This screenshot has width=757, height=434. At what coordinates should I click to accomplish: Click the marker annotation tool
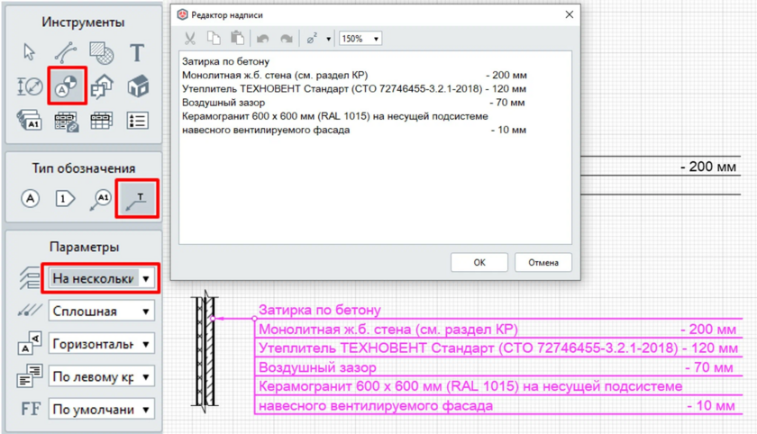pos(66,86)
